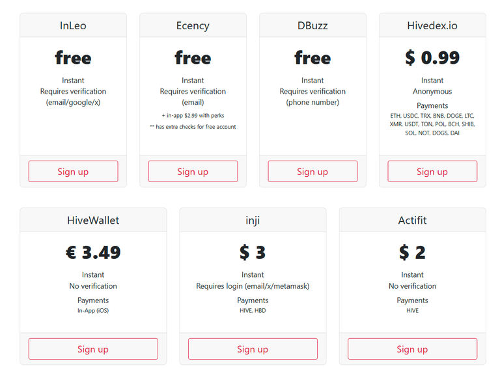Select the Hivedex.io card title

(432, 25)
